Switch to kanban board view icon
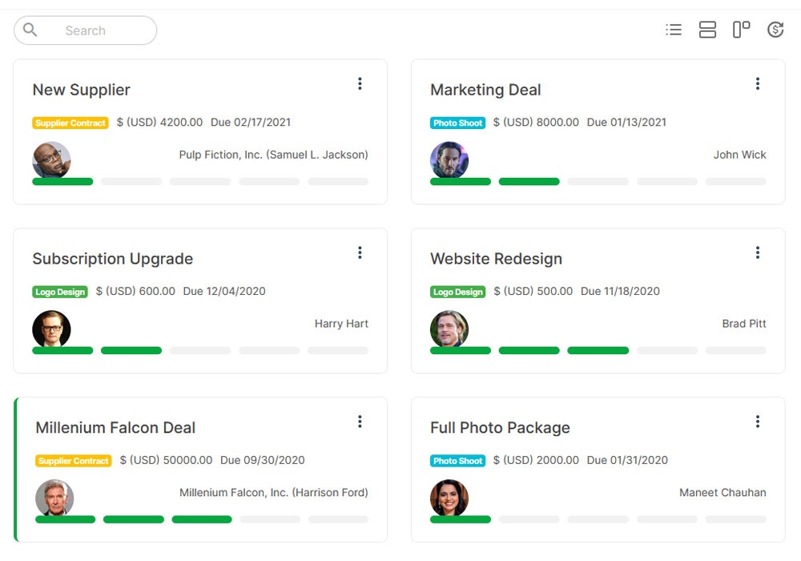 741,30
